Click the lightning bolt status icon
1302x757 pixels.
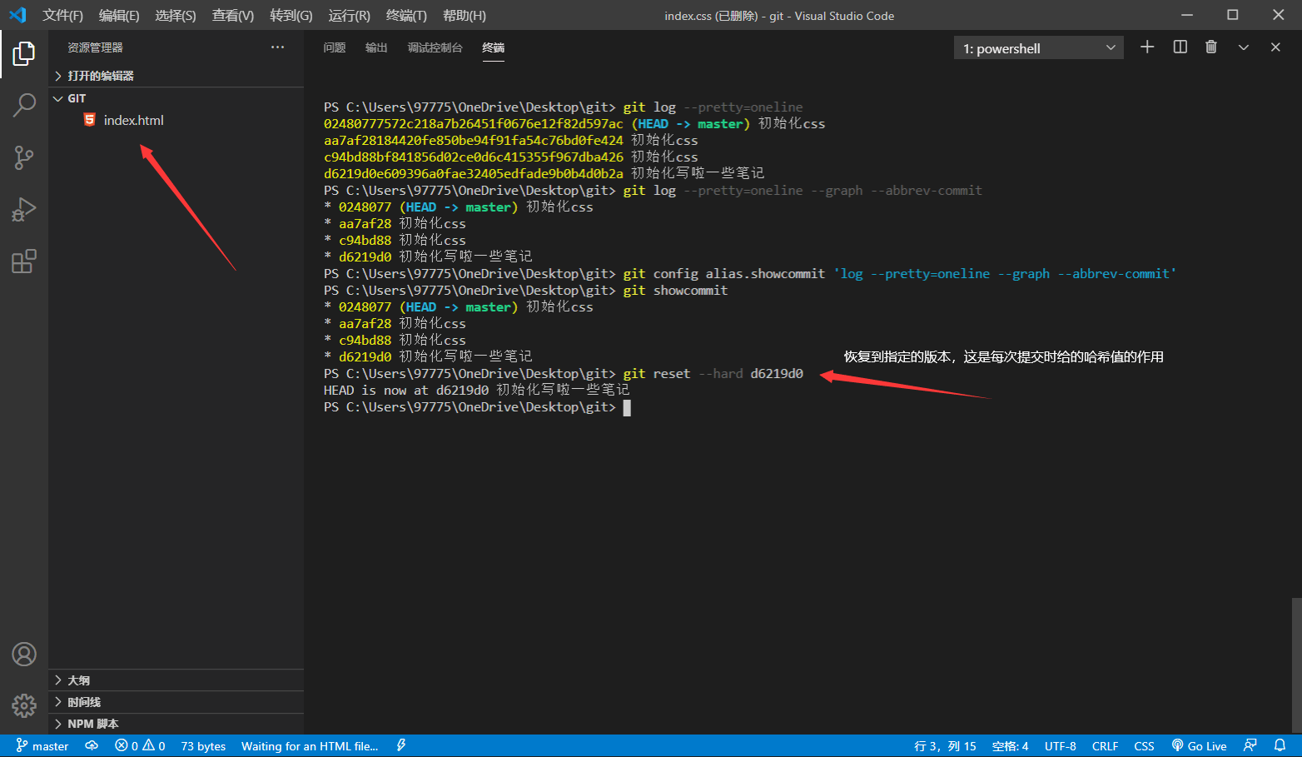401,746
